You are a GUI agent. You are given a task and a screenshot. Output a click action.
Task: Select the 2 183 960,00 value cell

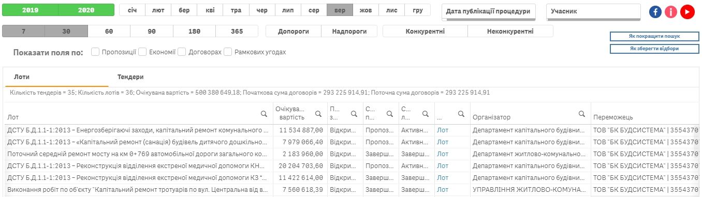point(300,154)
